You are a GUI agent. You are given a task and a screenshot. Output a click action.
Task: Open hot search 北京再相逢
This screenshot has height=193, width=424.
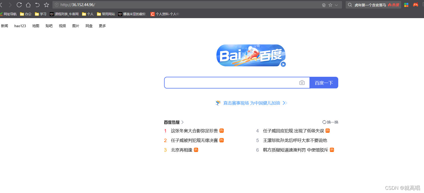pyautogui.click(x=182, y=150)
